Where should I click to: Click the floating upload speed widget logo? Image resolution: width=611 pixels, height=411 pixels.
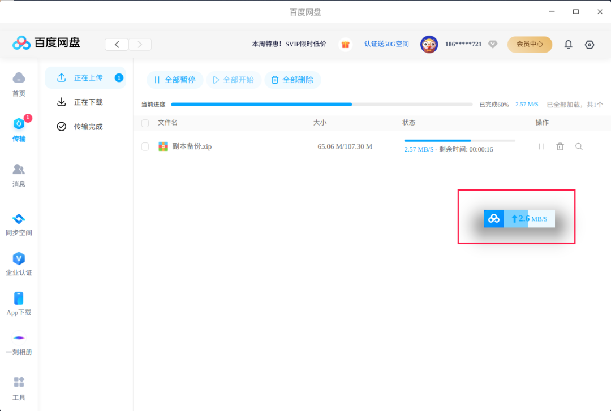(x=494, y=219)
